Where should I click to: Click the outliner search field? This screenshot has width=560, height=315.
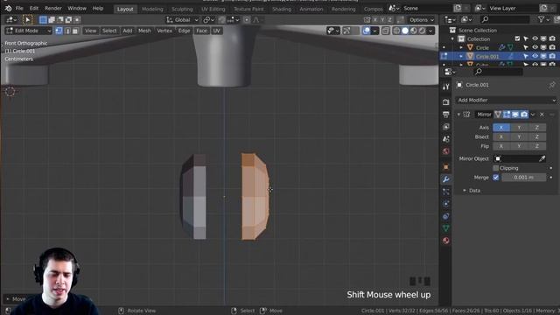505,19
